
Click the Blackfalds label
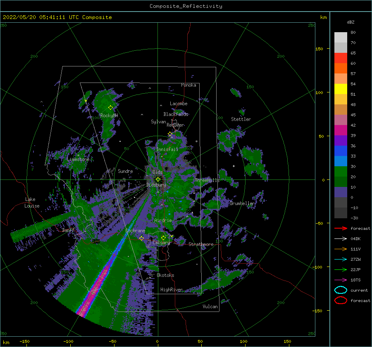[176, 114]
